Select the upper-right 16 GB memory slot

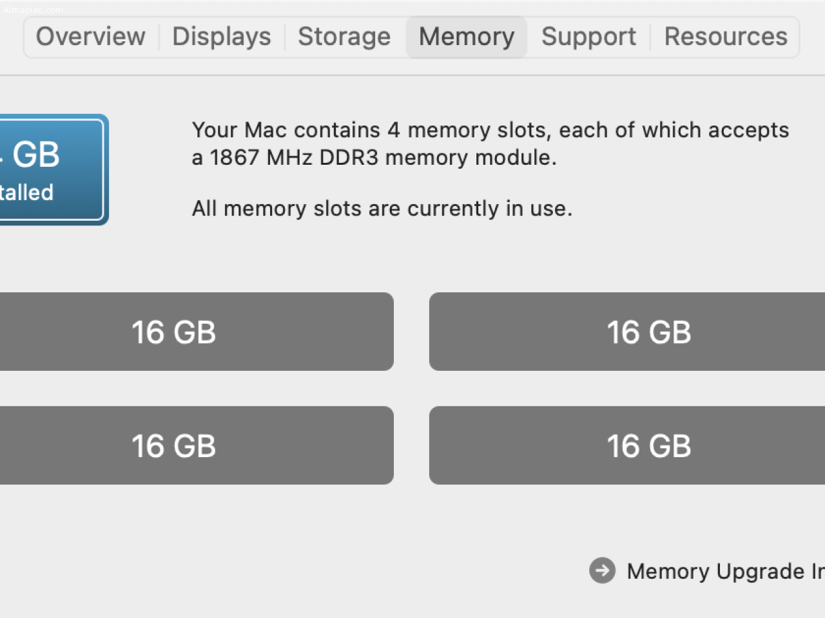click(627, 332)
